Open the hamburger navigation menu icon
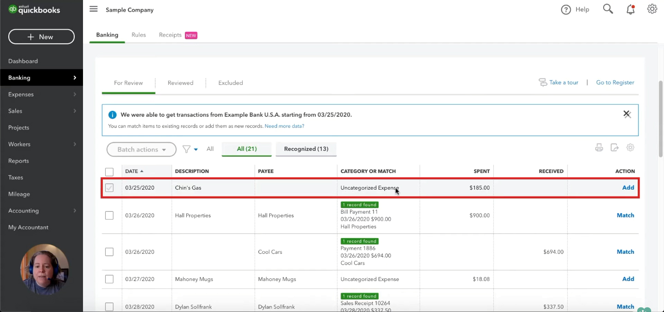The image size is (664, 312). click(x=94, y=9)
